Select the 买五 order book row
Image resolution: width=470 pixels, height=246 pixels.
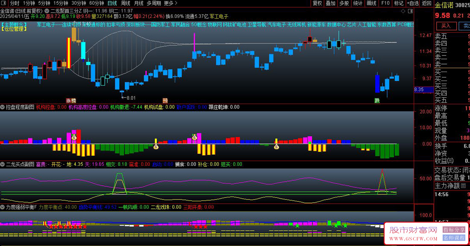452,100
